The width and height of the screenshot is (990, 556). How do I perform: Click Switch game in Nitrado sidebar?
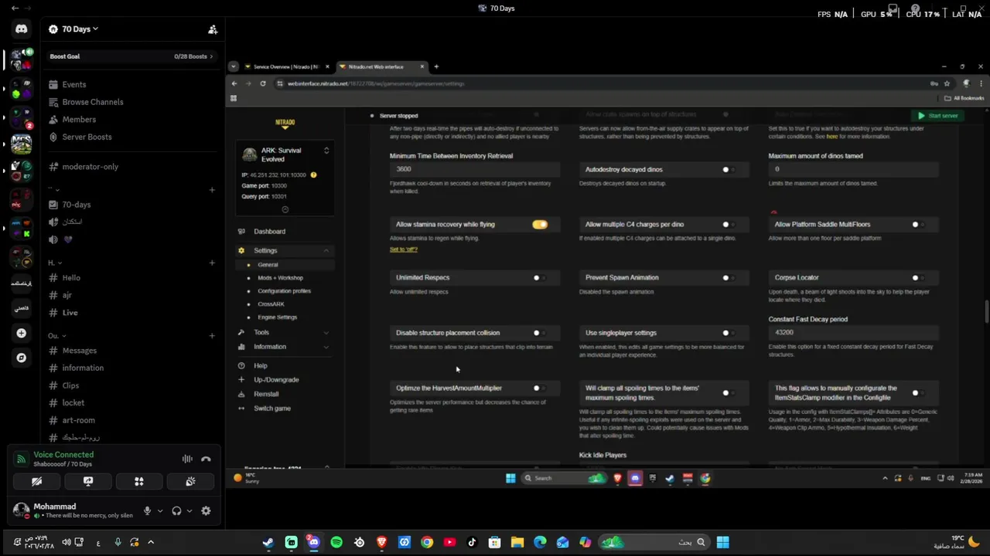[272, 409]
